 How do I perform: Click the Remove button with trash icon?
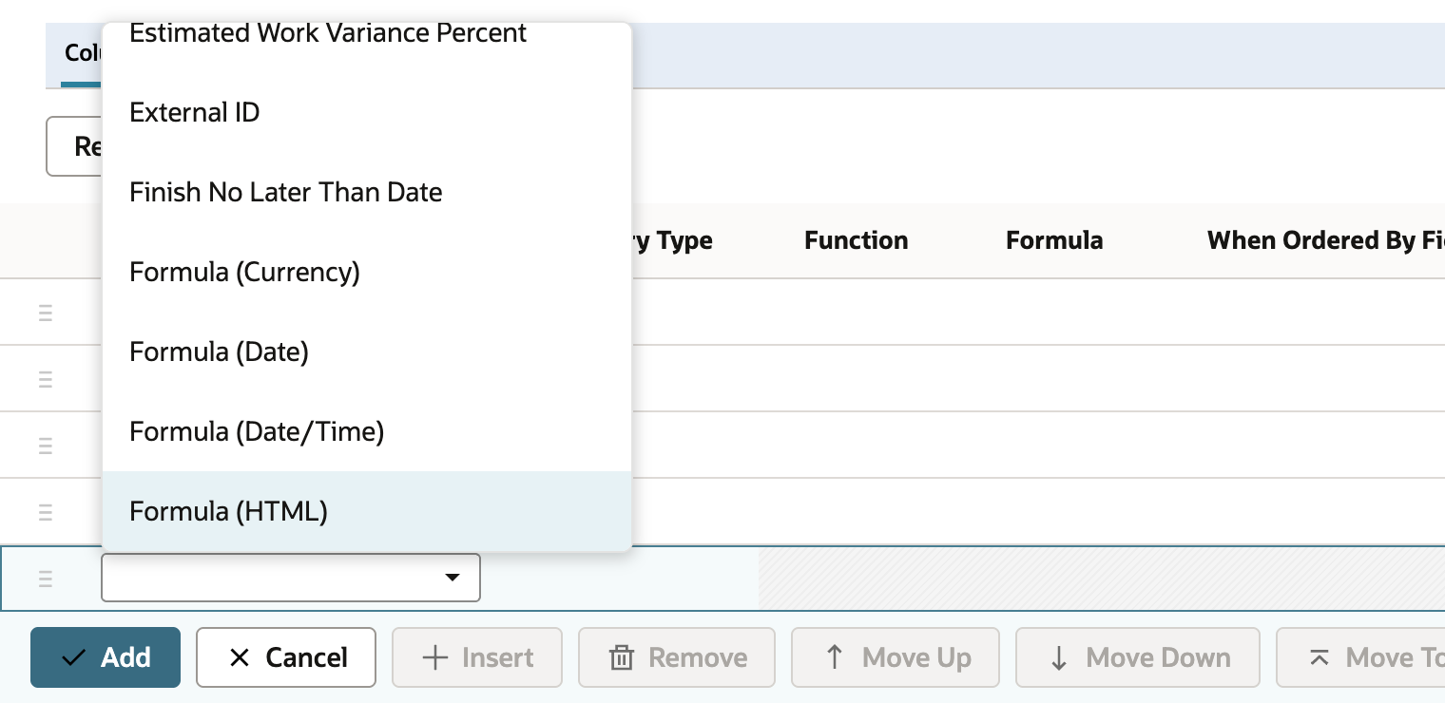677,657
